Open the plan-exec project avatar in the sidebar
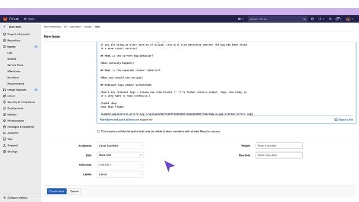The width and height of the screenshot is (359, 202). [4, 27]
